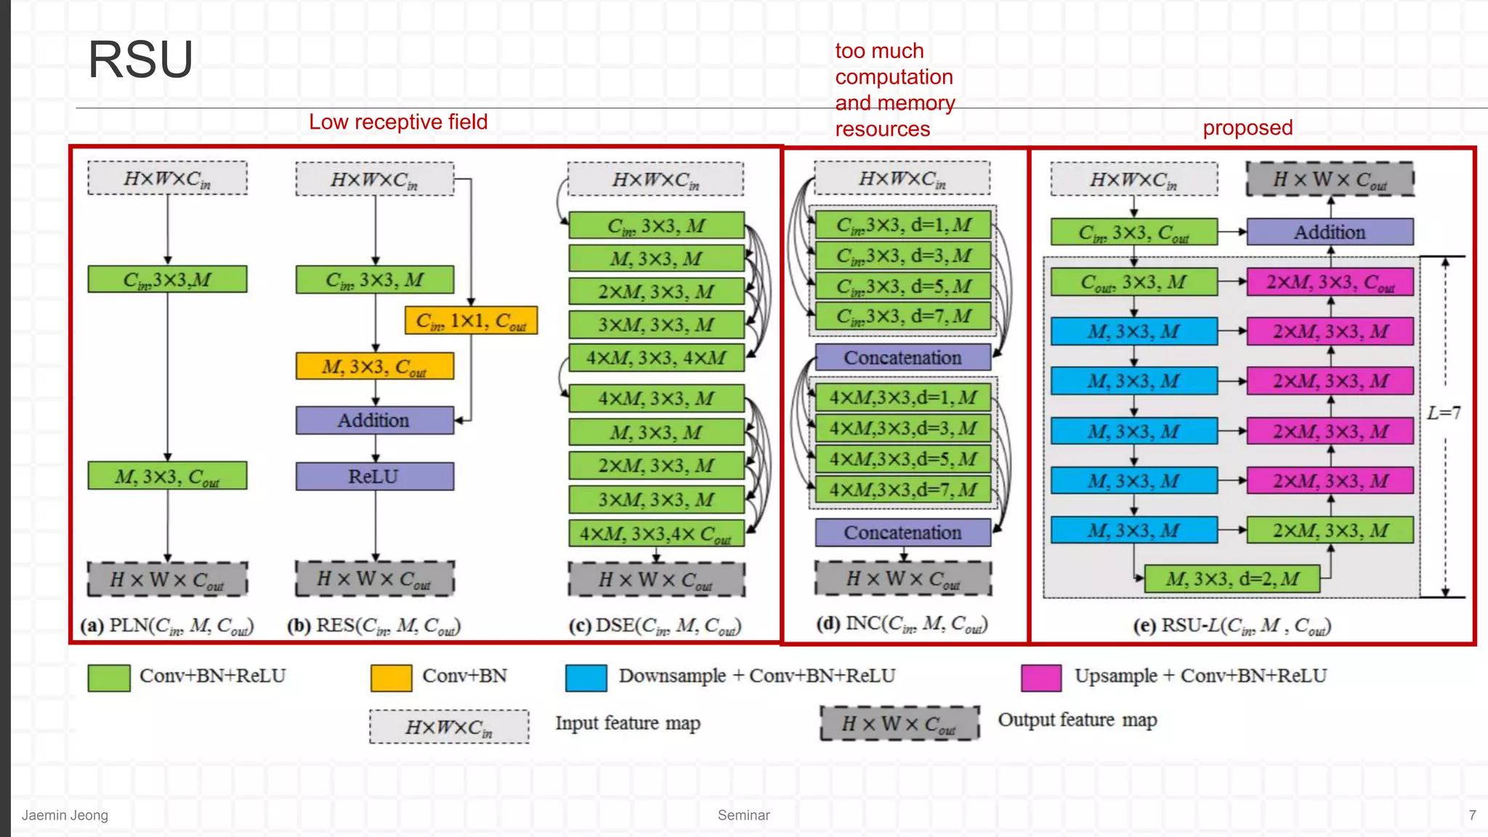The image size is (1488, 837).
Task: Click the green Conv+BN+ReLU legend swatch
Action: (x=109, y=677)
